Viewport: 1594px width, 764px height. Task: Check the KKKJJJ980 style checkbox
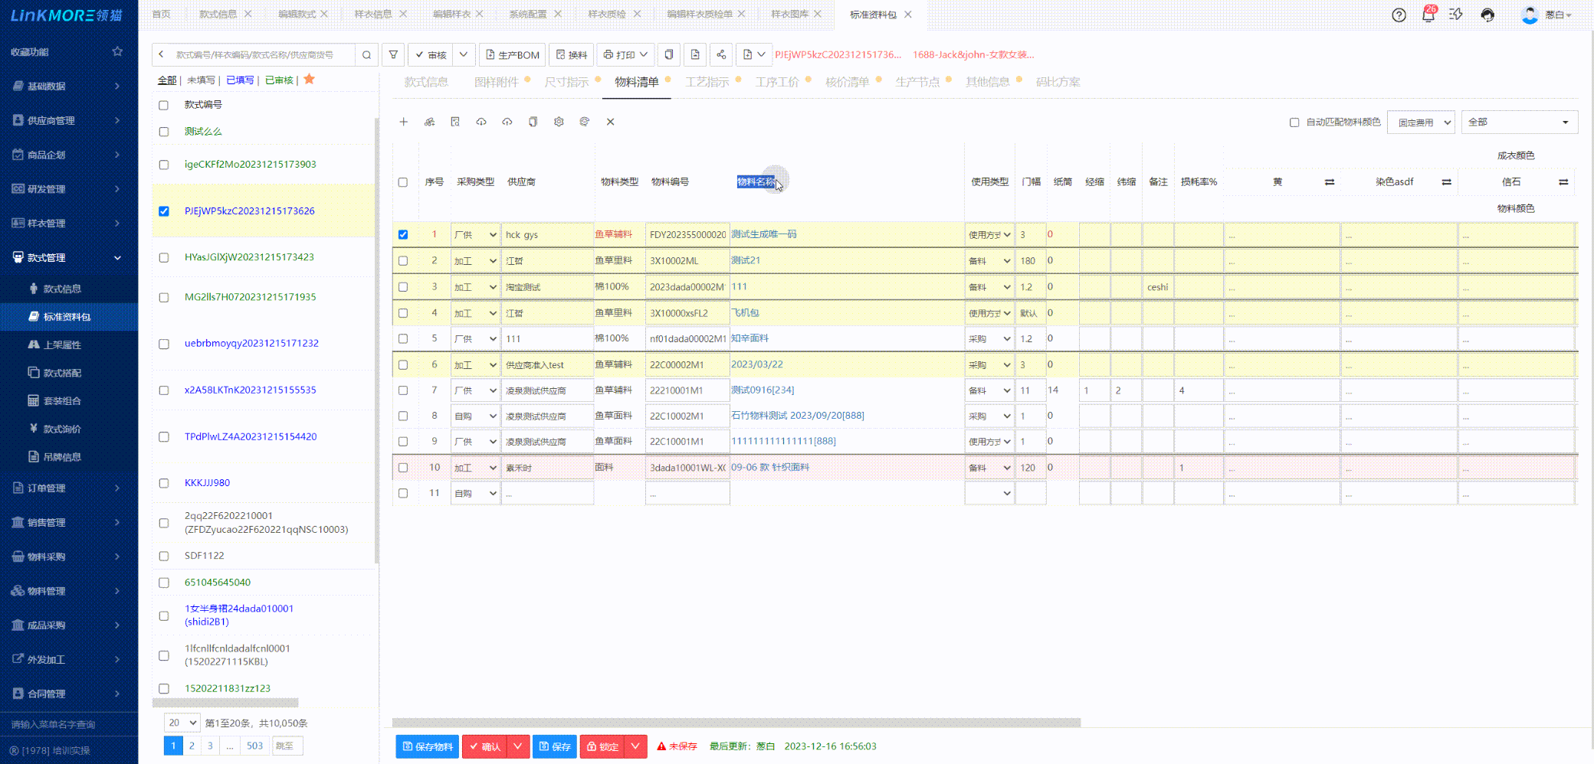[x=164, y=483]
